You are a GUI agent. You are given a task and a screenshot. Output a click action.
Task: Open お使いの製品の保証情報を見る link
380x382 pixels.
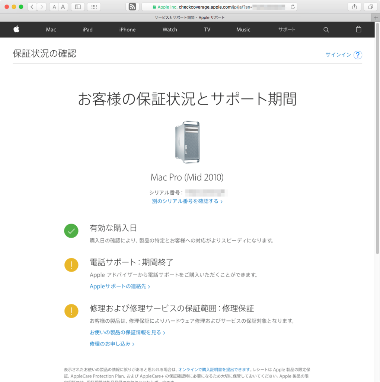click(127, 332)
